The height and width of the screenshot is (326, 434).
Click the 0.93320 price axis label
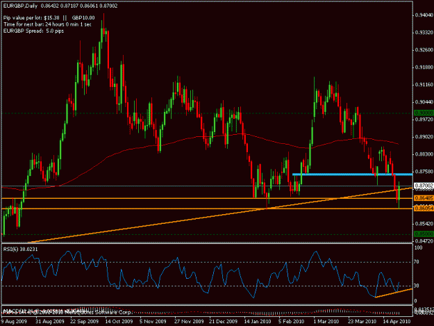424,33
